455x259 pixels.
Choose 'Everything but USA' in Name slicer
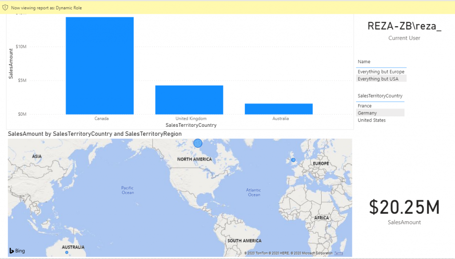[378, 79]
